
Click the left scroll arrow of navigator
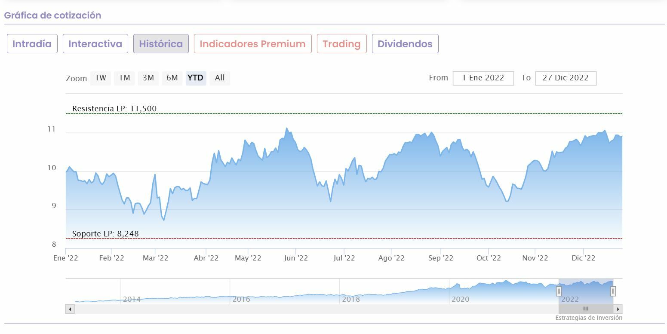70,309
